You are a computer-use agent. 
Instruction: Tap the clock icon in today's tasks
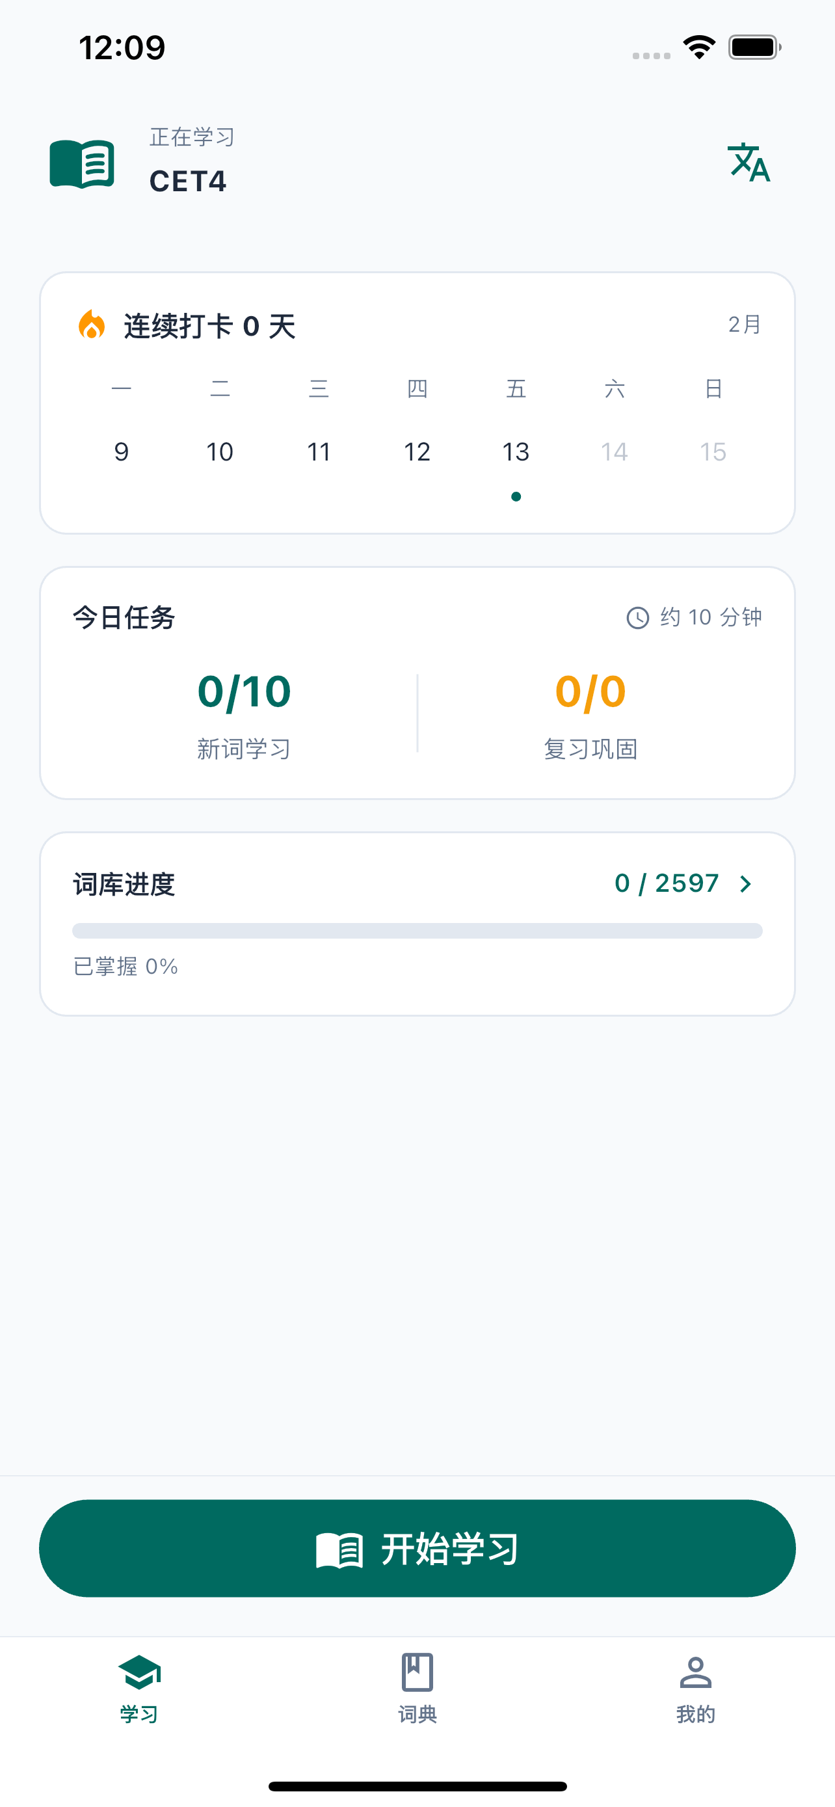pyautogui.click(x=637, y=618)
